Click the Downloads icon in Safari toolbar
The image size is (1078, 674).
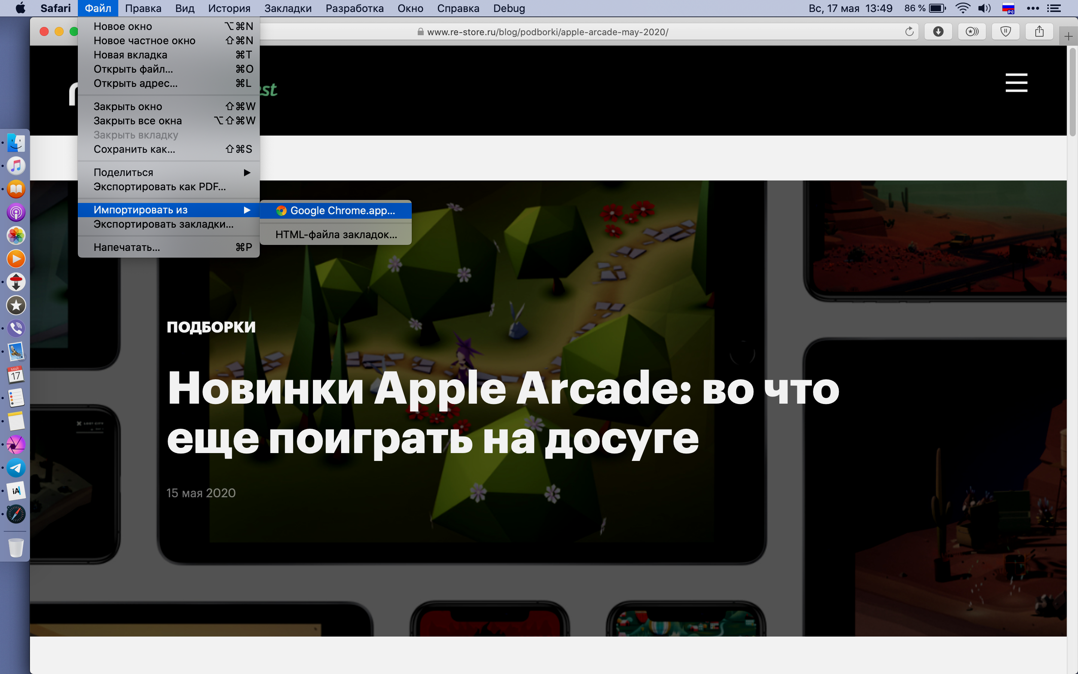coord(938,32)
